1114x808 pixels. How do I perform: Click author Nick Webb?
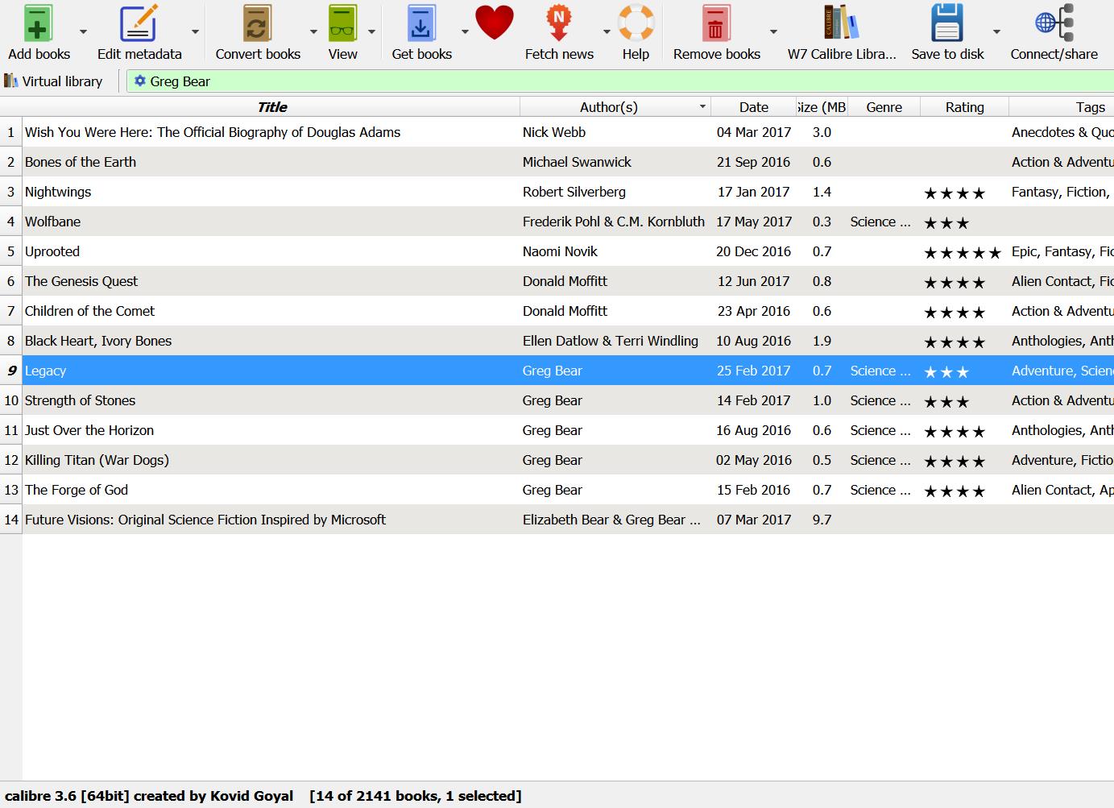(554, 132)
